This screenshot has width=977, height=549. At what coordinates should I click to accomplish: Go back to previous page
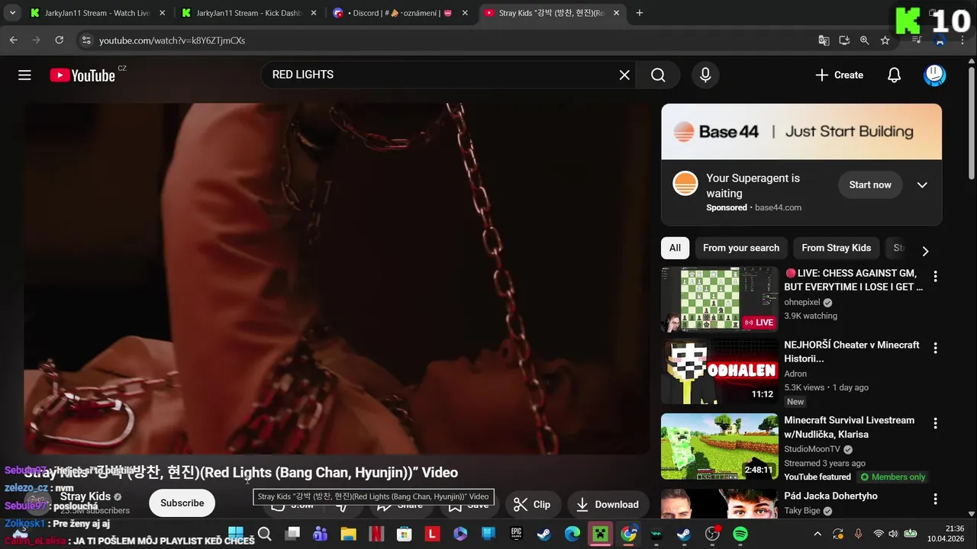click(14, 40)
